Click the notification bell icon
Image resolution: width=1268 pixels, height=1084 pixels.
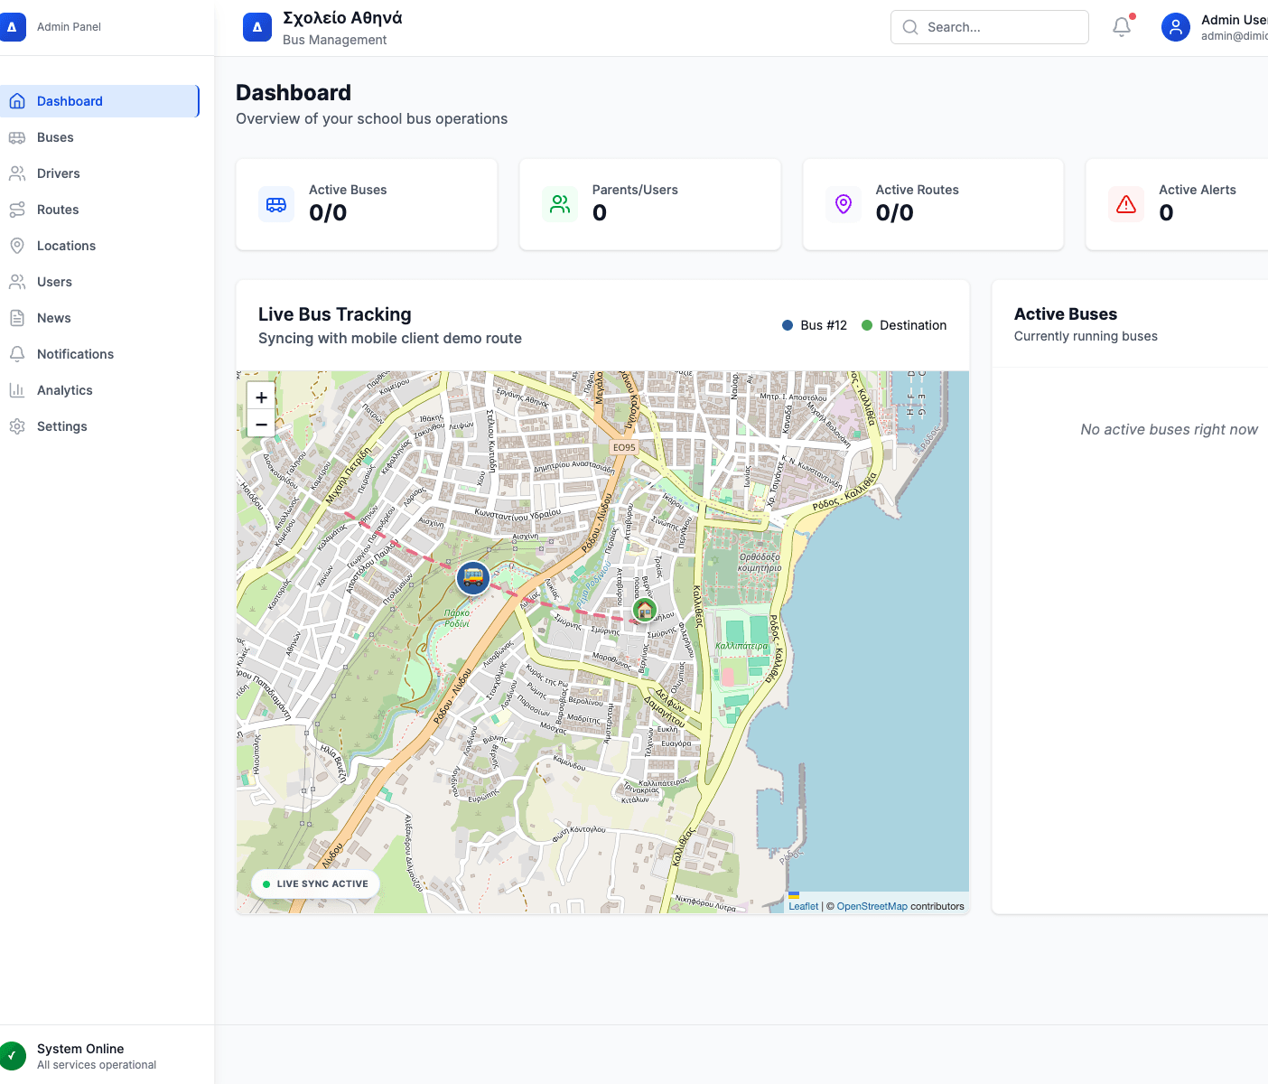(1121, 27)
